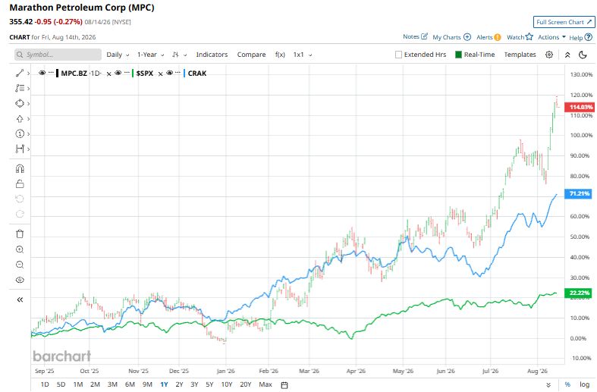This screenshot has height=392, width=597.
Task: Zoom in on the chart
Action: [20, 249]
